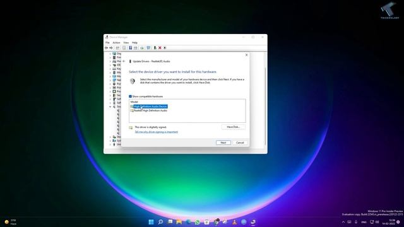Uncheck Show compatible hardware checkbox
Image resolution: width=404 pixels, height=227 pixels.
131,96
